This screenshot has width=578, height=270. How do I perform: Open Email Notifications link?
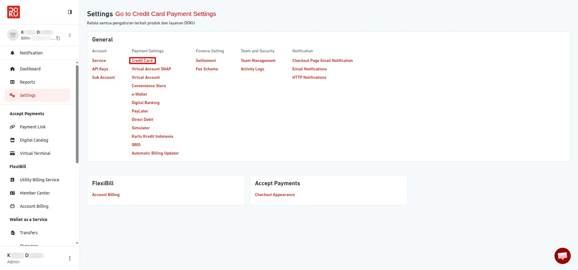point(309,69)
